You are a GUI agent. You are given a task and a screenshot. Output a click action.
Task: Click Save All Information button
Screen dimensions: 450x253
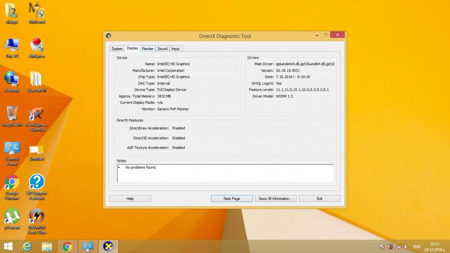[x=275, y=199]
